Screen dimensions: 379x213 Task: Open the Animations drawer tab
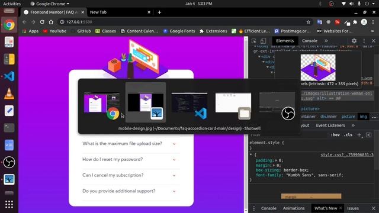(294, 208)
